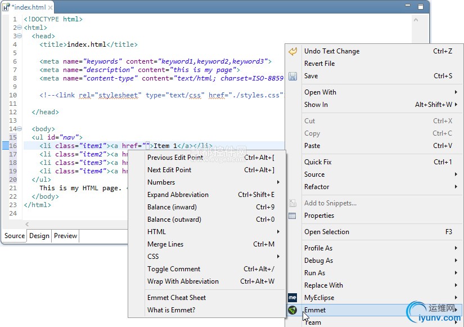The image size is (464, 327).
Task: Click the Save floppy disk icon
Action: coord(292,76)
